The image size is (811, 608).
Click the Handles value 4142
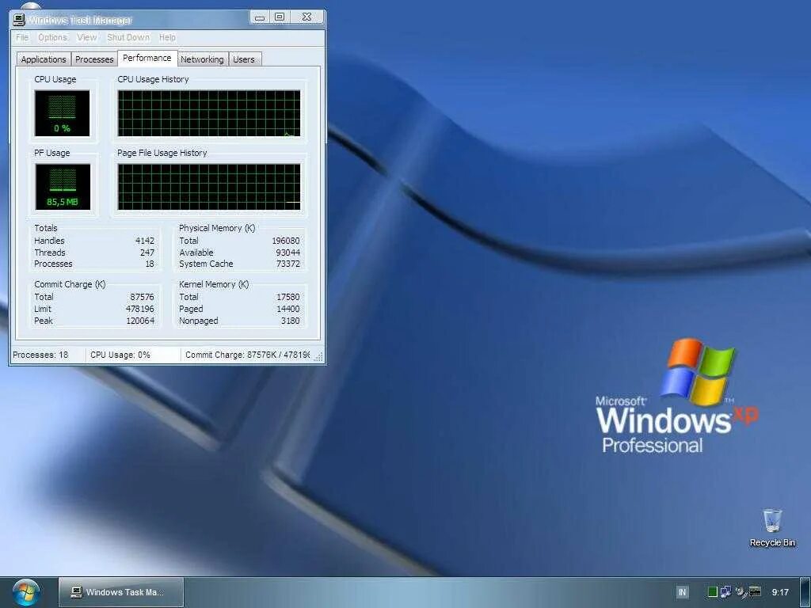(x=145, y=241)
